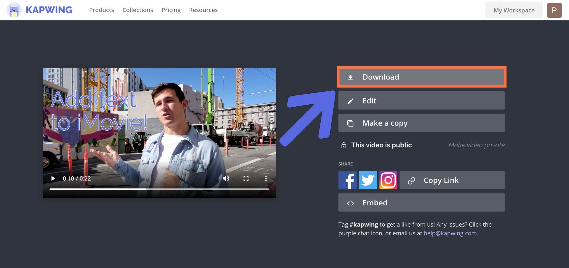This screenshot has height=268, width=569.
Task: Enter fullscreen mode on video player
Action: (246, 178)
